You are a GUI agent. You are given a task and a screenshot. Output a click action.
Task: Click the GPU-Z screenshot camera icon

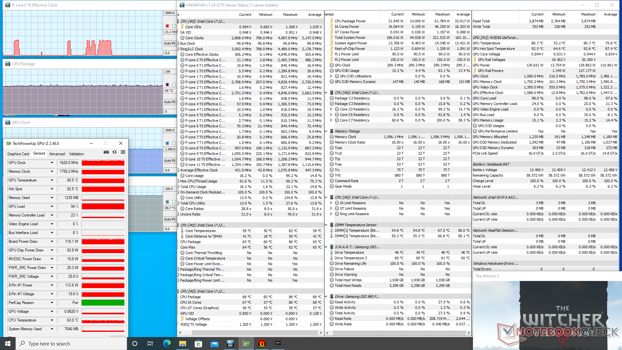pyautogui.click(x=106, y=152)
